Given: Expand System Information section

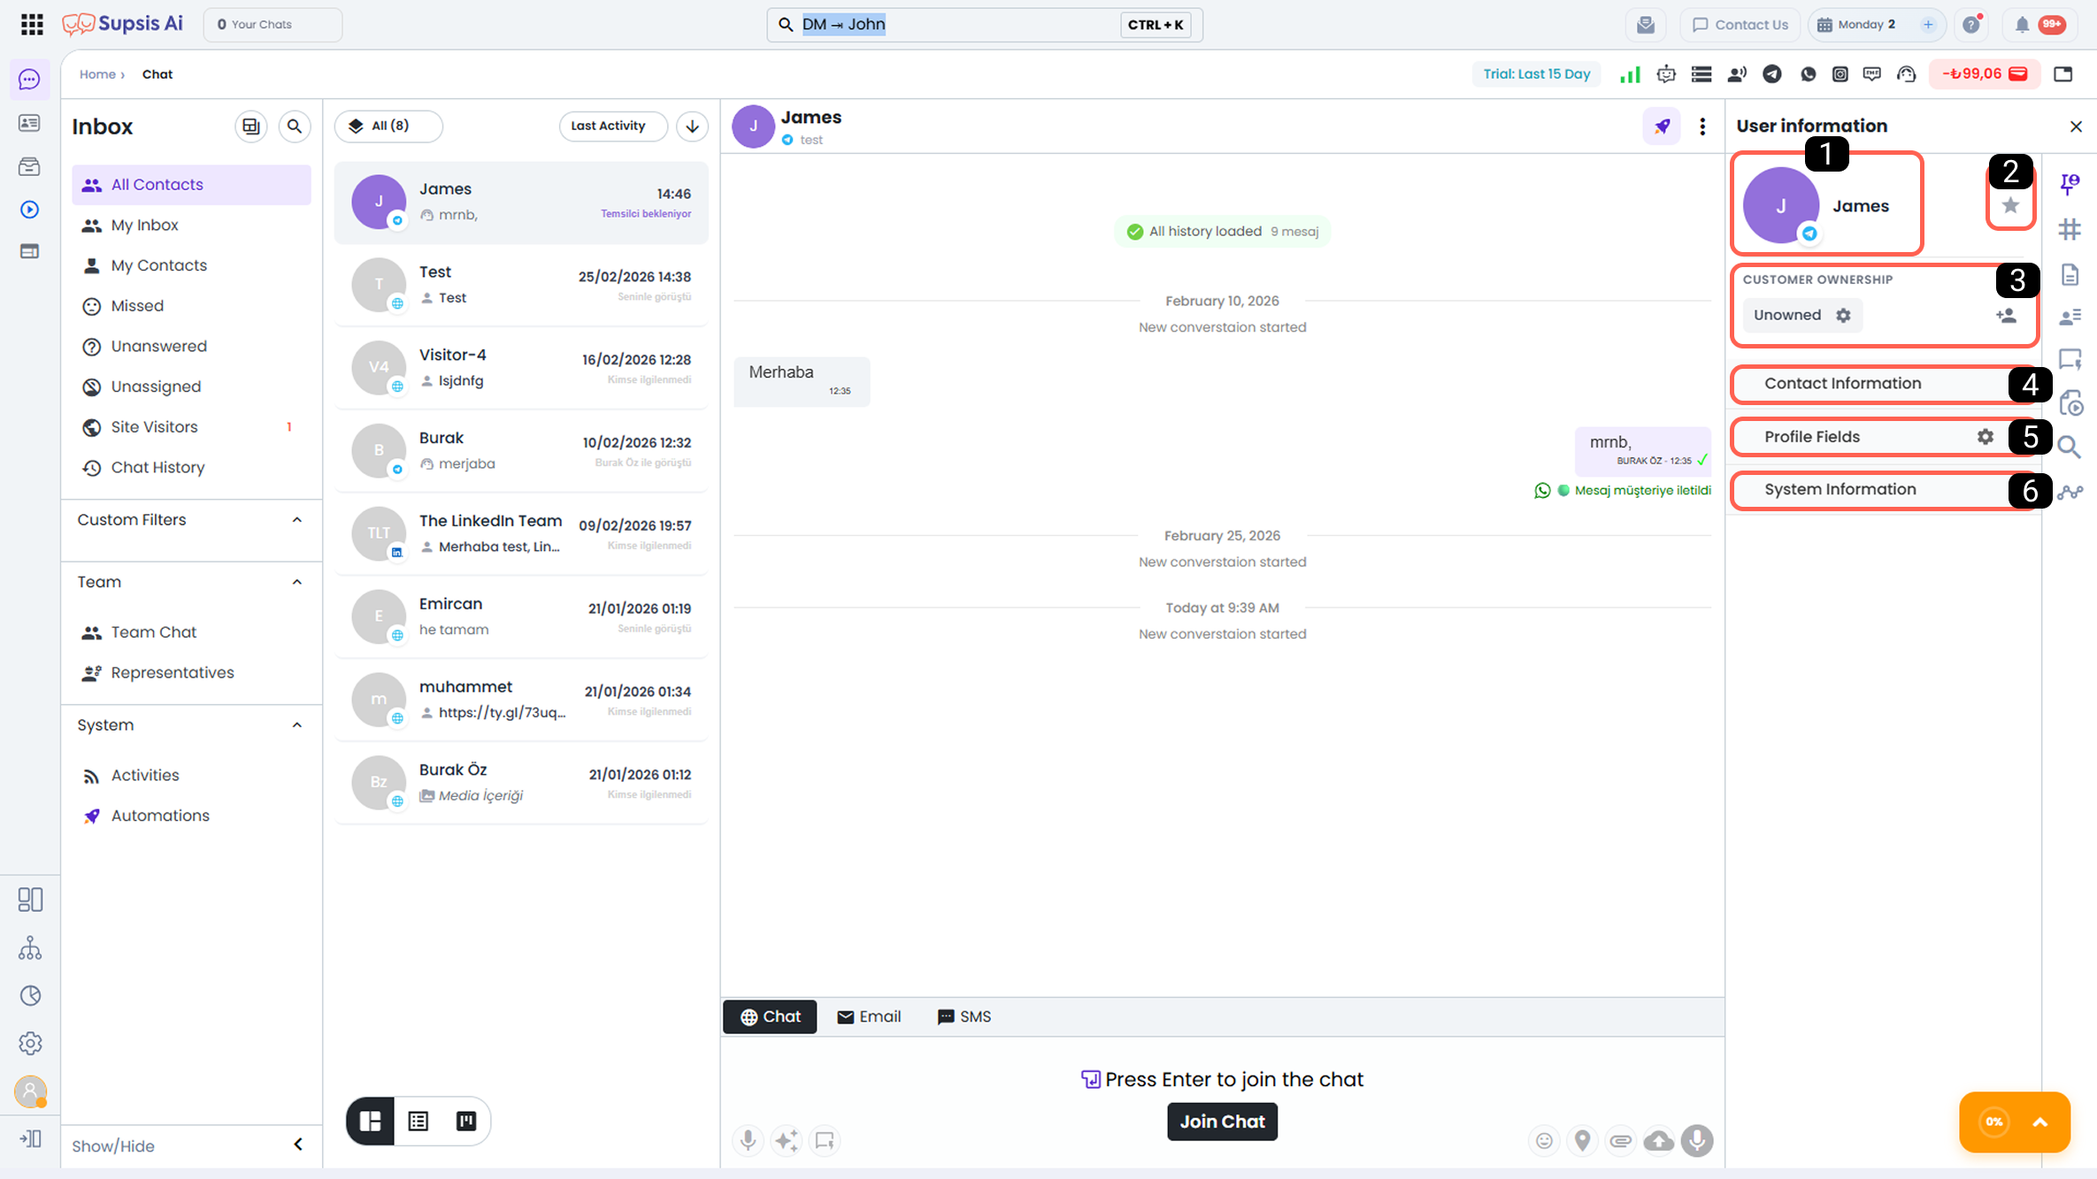Looking at the screenshot, I should click(x=1883, y=490).
